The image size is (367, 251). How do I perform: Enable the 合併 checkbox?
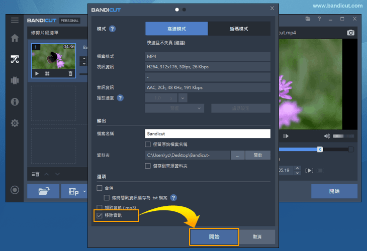pyautogui.click(x=100, y=188)
